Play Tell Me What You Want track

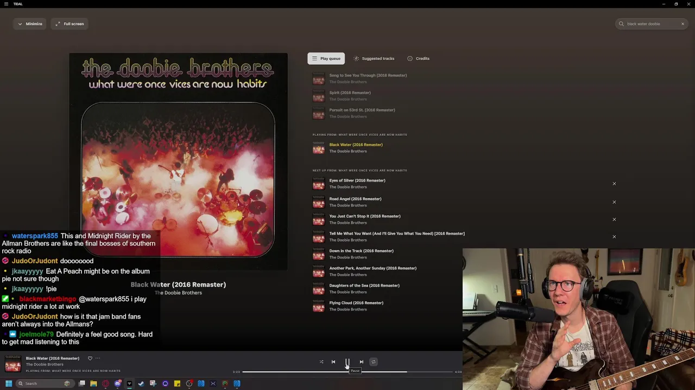(396, 233)
